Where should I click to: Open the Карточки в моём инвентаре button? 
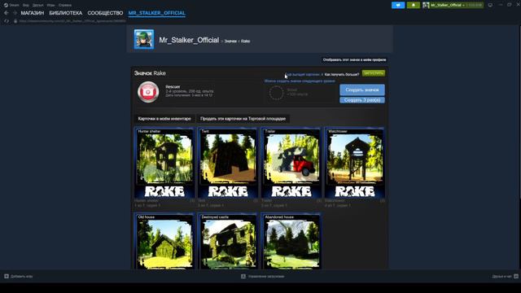(164, 119)
